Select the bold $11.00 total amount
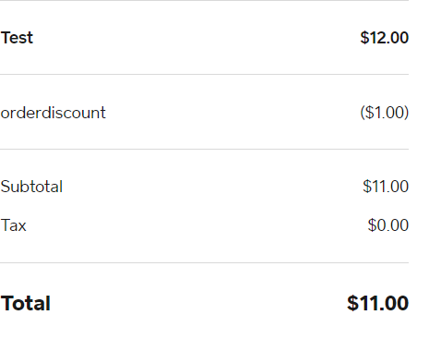The height and width of the screenshot is (339, 429). pos(378,303)
